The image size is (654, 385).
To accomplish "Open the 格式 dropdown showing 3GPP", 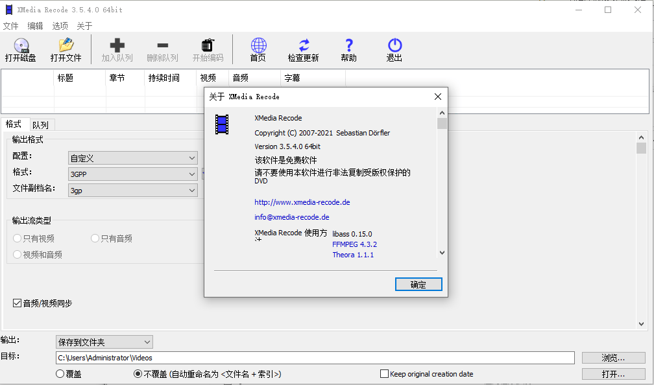I will pos(132,173).
